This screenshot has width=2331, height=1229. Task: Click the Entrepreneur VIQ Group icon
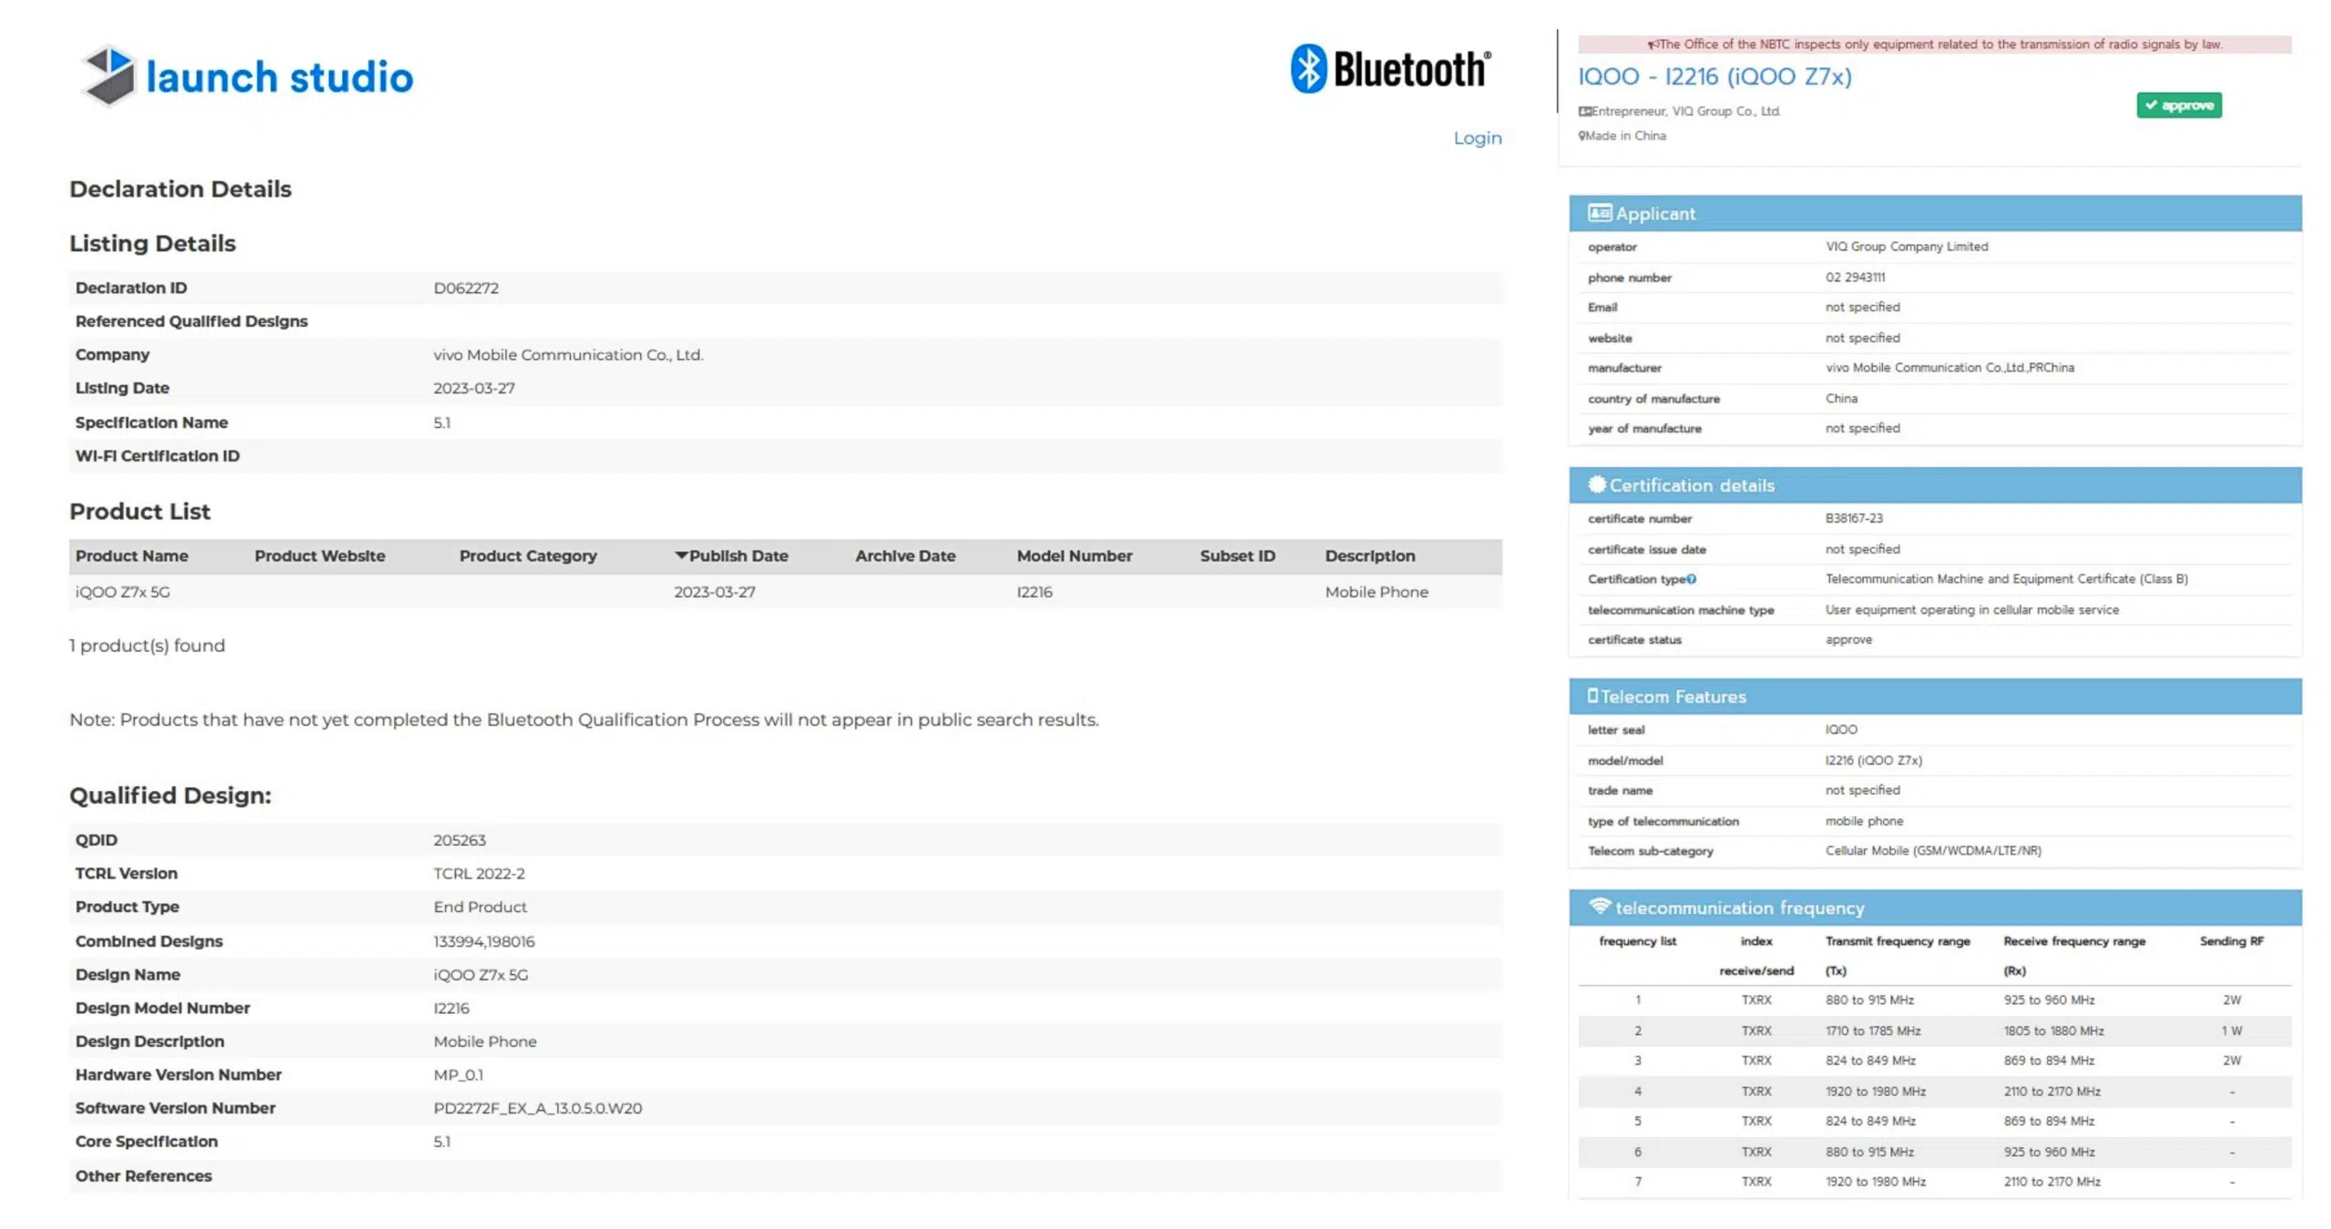(x=1584, y=111)
